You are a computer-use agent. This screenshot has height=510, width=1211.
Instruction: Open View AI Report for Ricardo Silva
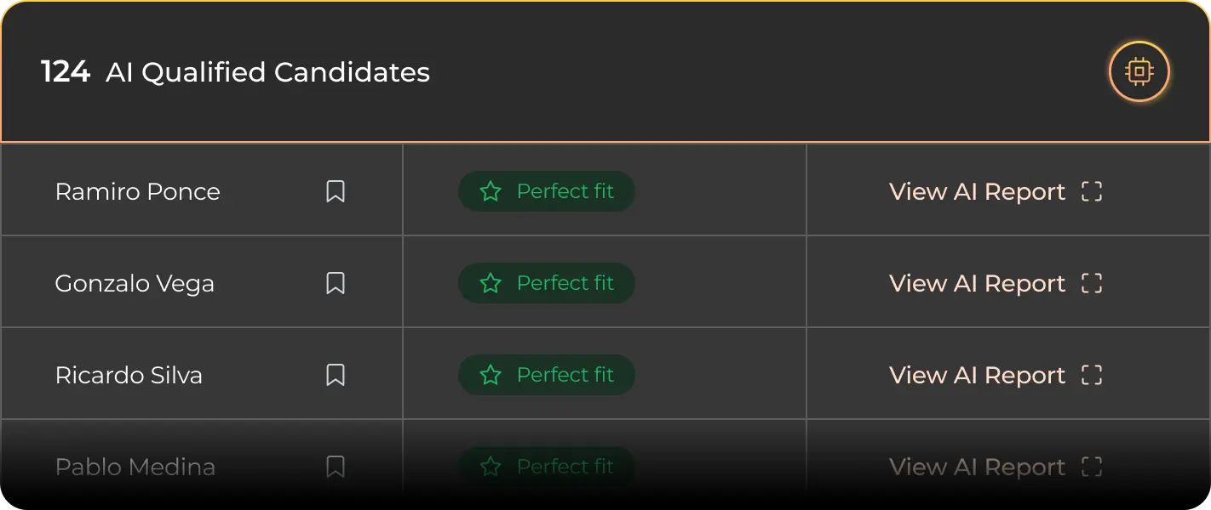pyautogui.click(x=977, y=376)
